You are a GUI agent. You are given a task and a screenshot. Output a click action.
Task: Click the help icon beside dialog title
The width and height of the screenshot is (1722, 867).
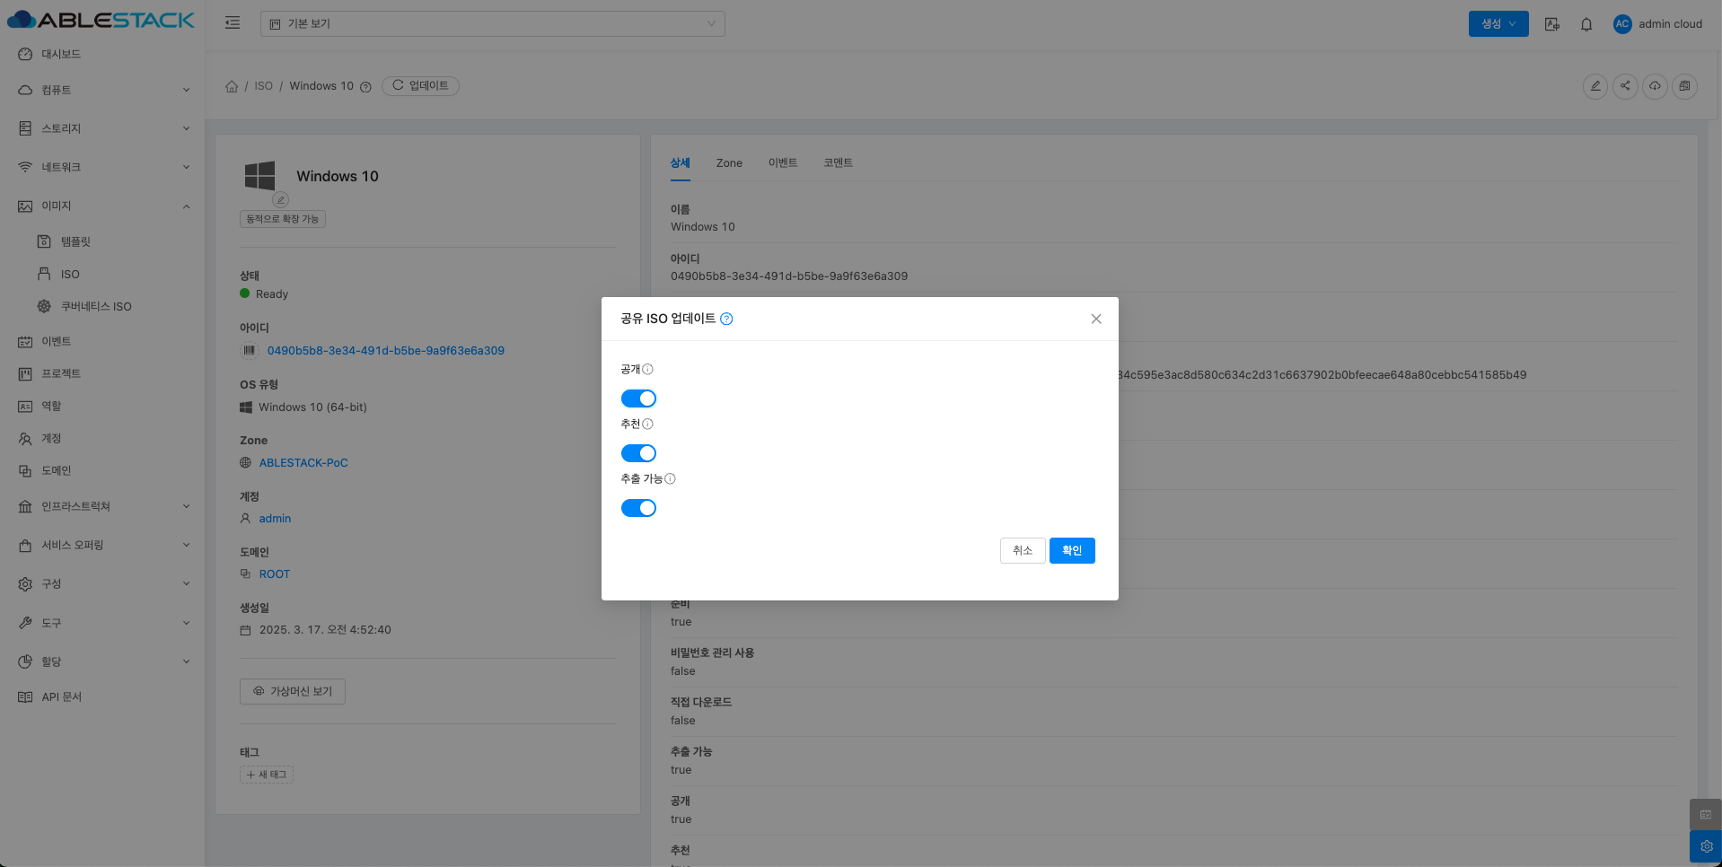tap(726, 319)
